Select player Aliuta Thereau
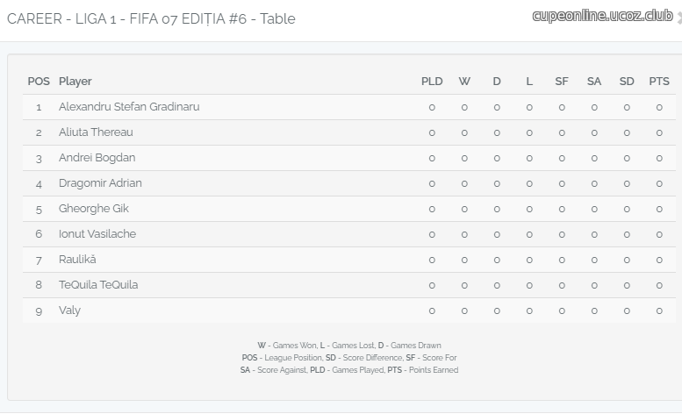Viewport: 682px width, 414px height. pyautogui.click(x=96, y=132)
